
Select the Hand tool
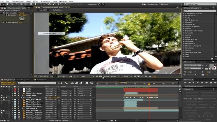[x=7, y=4]
